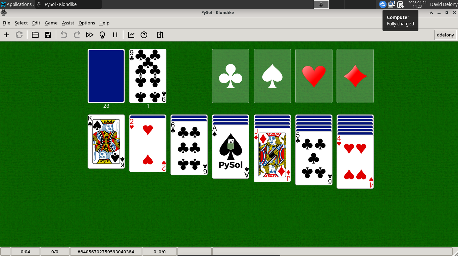Deal a card from the blue stock pile
The height and width of the screenshot is (256, 458).
coord(106,76)
